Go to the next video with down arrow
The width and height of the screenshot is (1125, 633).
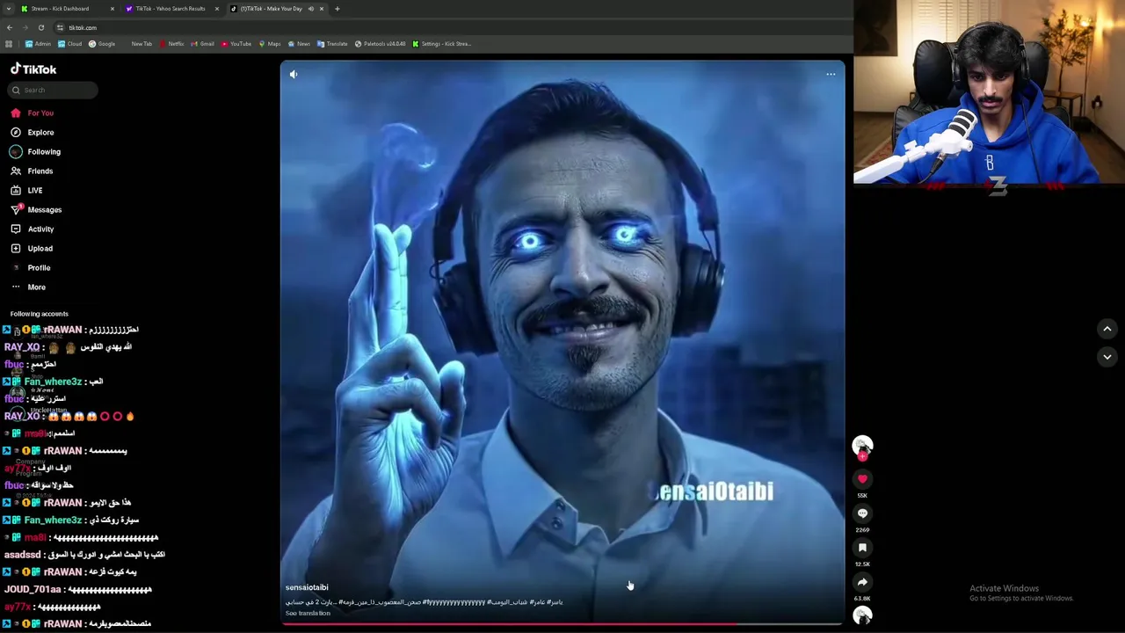[1107, 357]
